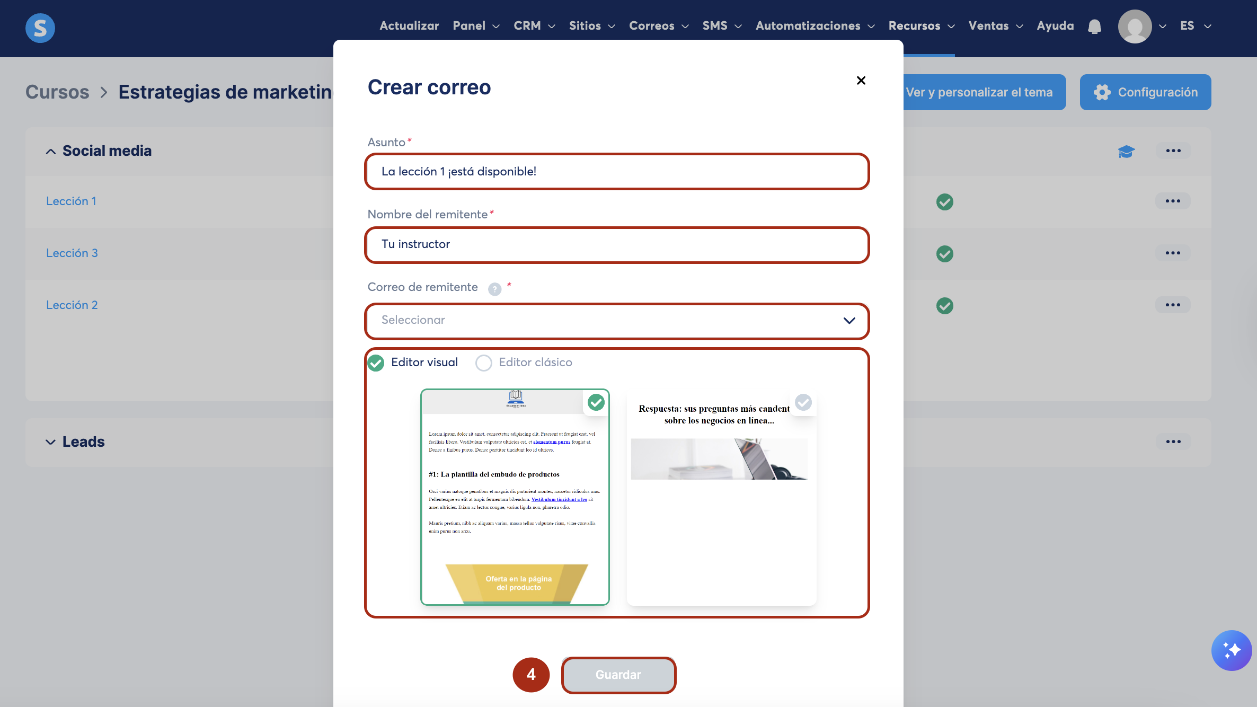The image size is (1257, 707).
Task: Click the green checkmark status for Lección 3
Action: [x=944, y=254]
